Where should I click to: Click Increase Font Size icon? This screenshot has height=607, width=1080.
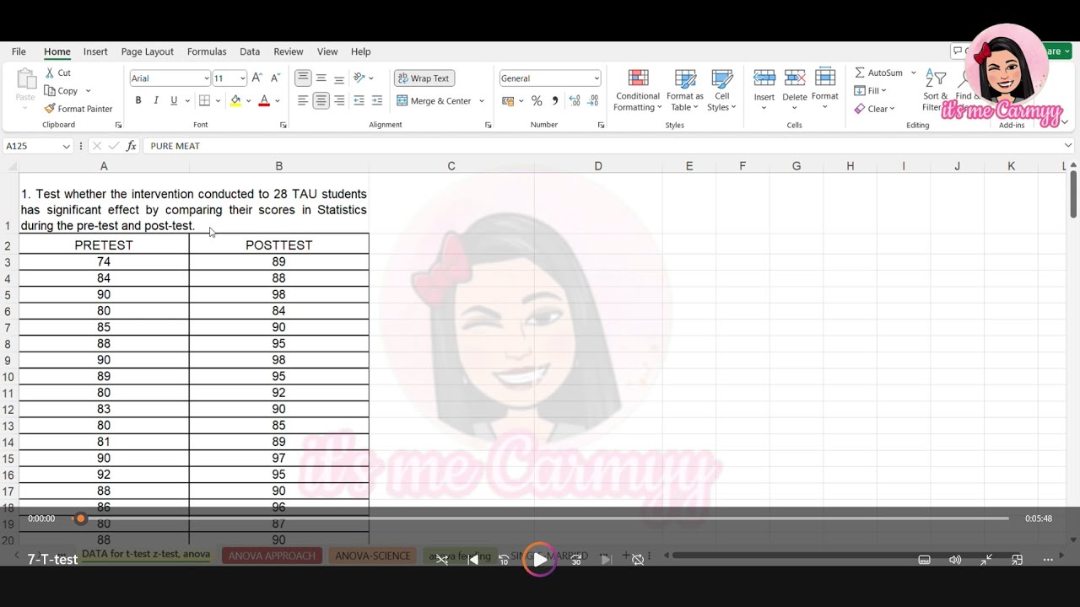coord(257,78)
